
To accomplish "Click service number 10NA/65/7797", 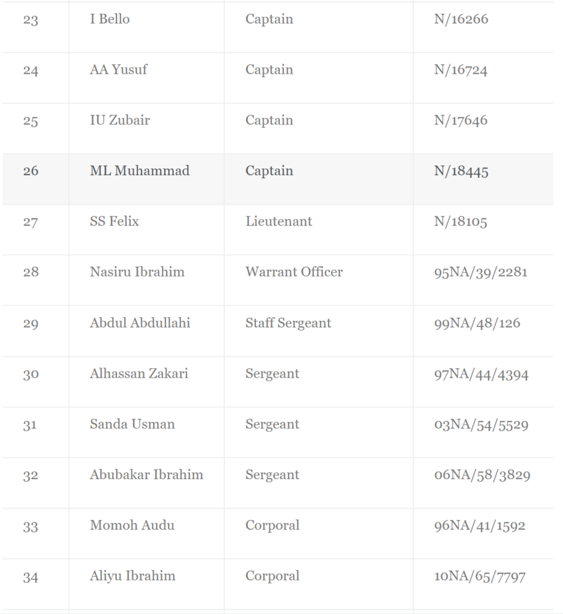I will coord(480,576).
